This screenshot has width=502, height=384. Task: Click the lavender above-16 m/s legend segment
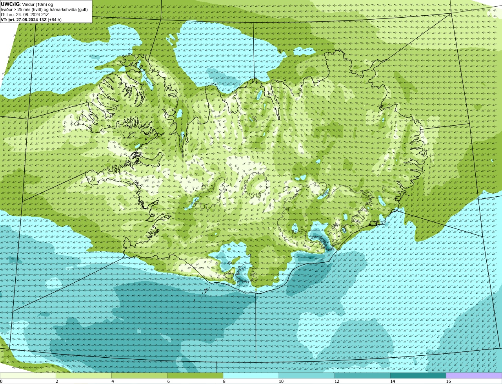pyautogui.click(x=474, y=375)
